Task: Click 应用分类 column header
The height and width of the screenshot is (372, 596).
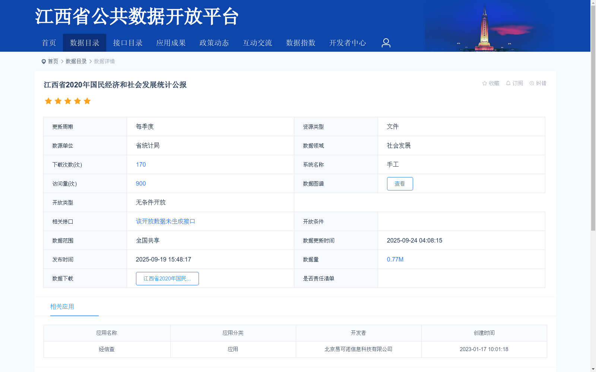Action: coord(233,333)
